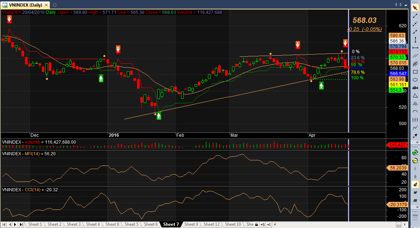
Task: Select the arrow pointer tool
Action: 415,8
